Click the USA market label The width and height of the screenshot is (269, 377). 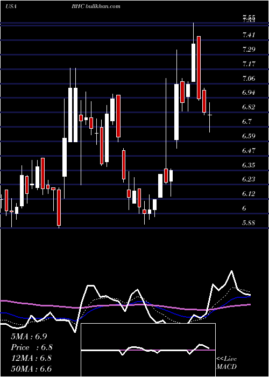[11, 6]
